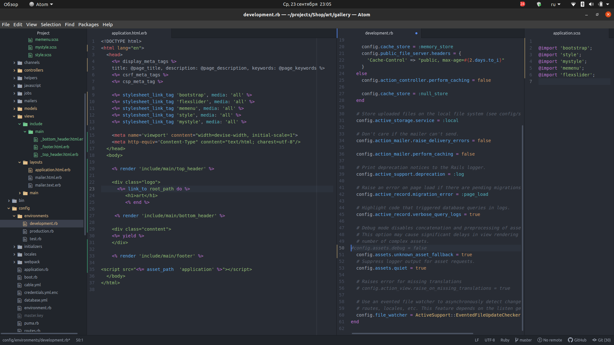Change encoding via UTF-8 button
The width and height of the screenshot is (614, 345).
[x=490, y=340]
